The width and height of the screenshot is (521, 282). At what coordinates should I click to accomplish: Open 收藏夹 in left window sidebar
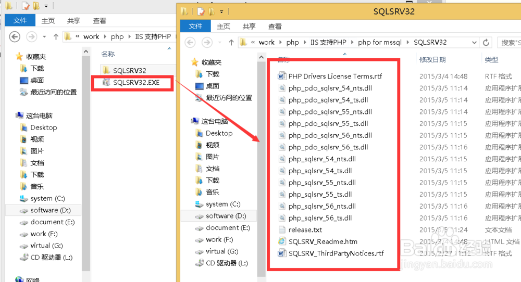[36, 56]
